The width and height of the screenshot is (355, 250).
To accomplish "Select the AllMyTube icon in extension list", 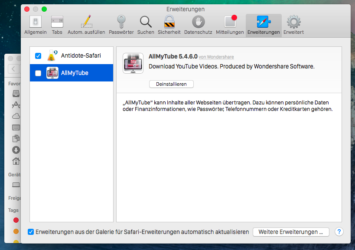I will tap(52, 73).
